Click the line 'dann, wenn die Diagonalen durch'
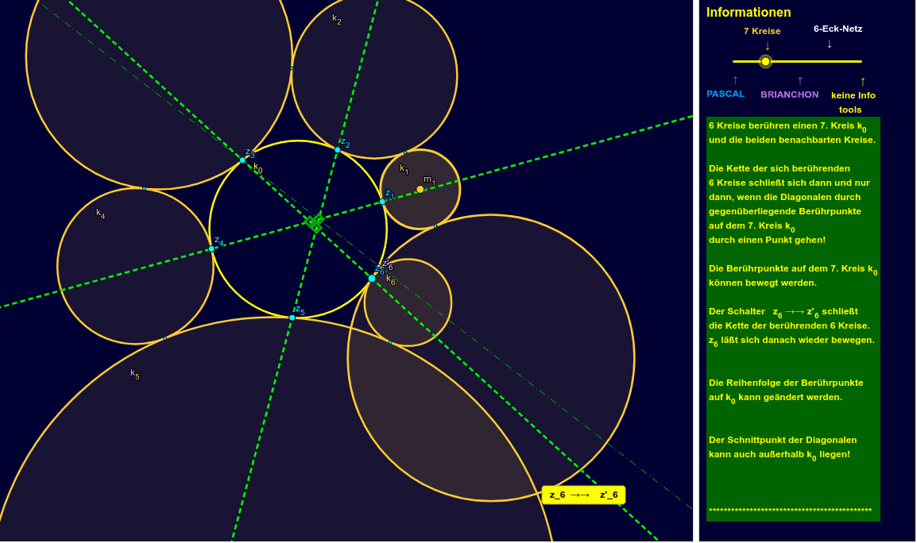 (785, 198)
